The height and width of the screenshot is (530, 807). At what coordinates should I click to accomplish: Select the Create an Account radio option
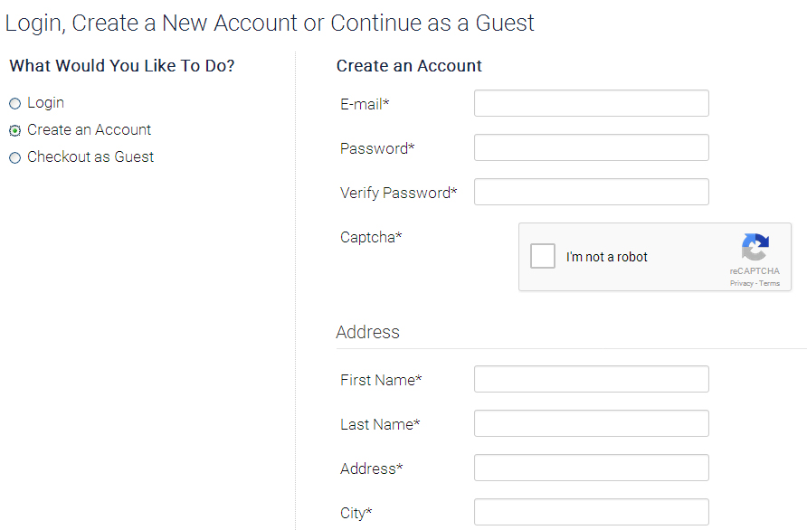pos(14,130)
